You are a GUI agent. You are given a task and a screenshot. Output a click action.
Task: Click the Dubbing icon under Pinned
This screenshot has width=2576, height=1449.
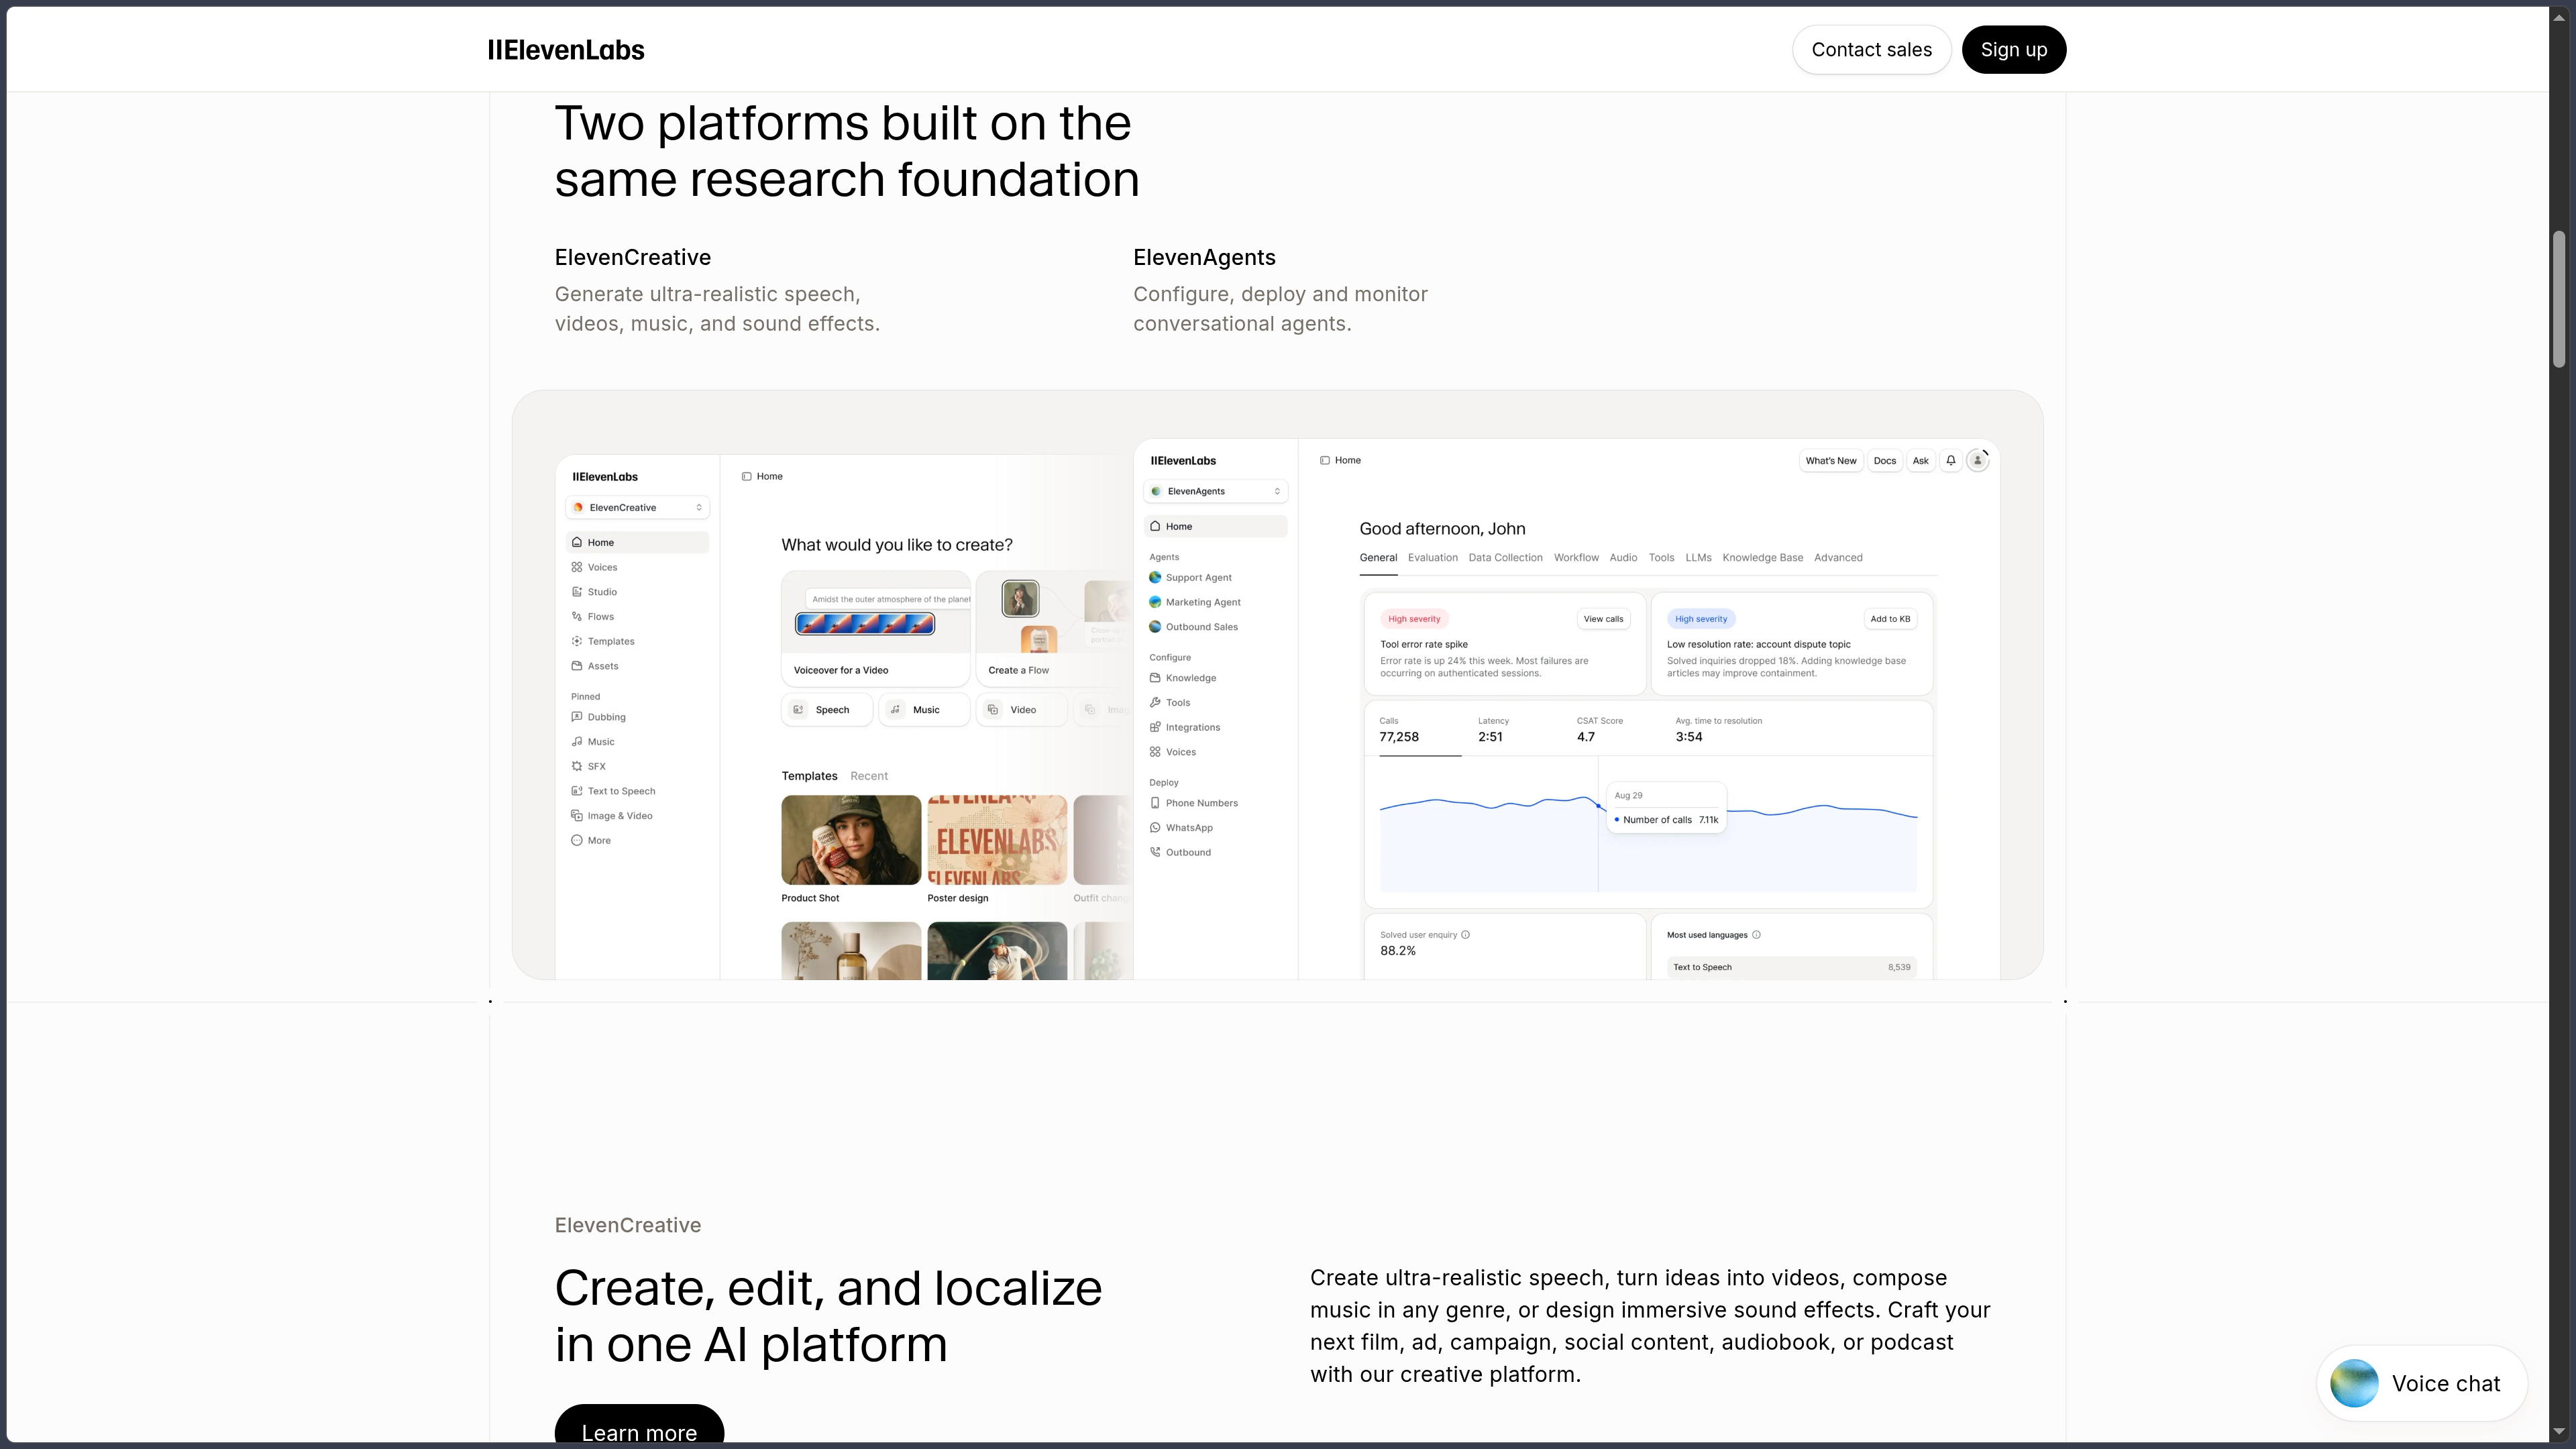tap(577, 717)
